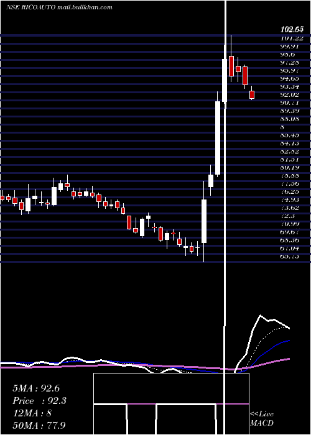Select the 81.51 price axis label
311x435 pixels.
[x=290, y=159]
